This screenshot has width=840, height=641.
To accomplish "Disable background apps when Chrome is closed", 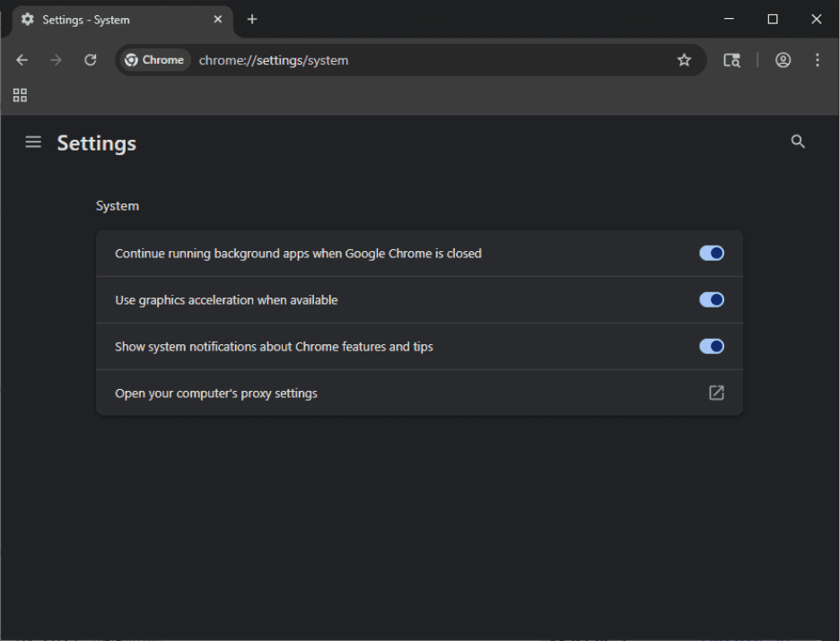I will [x=712, y=253].
